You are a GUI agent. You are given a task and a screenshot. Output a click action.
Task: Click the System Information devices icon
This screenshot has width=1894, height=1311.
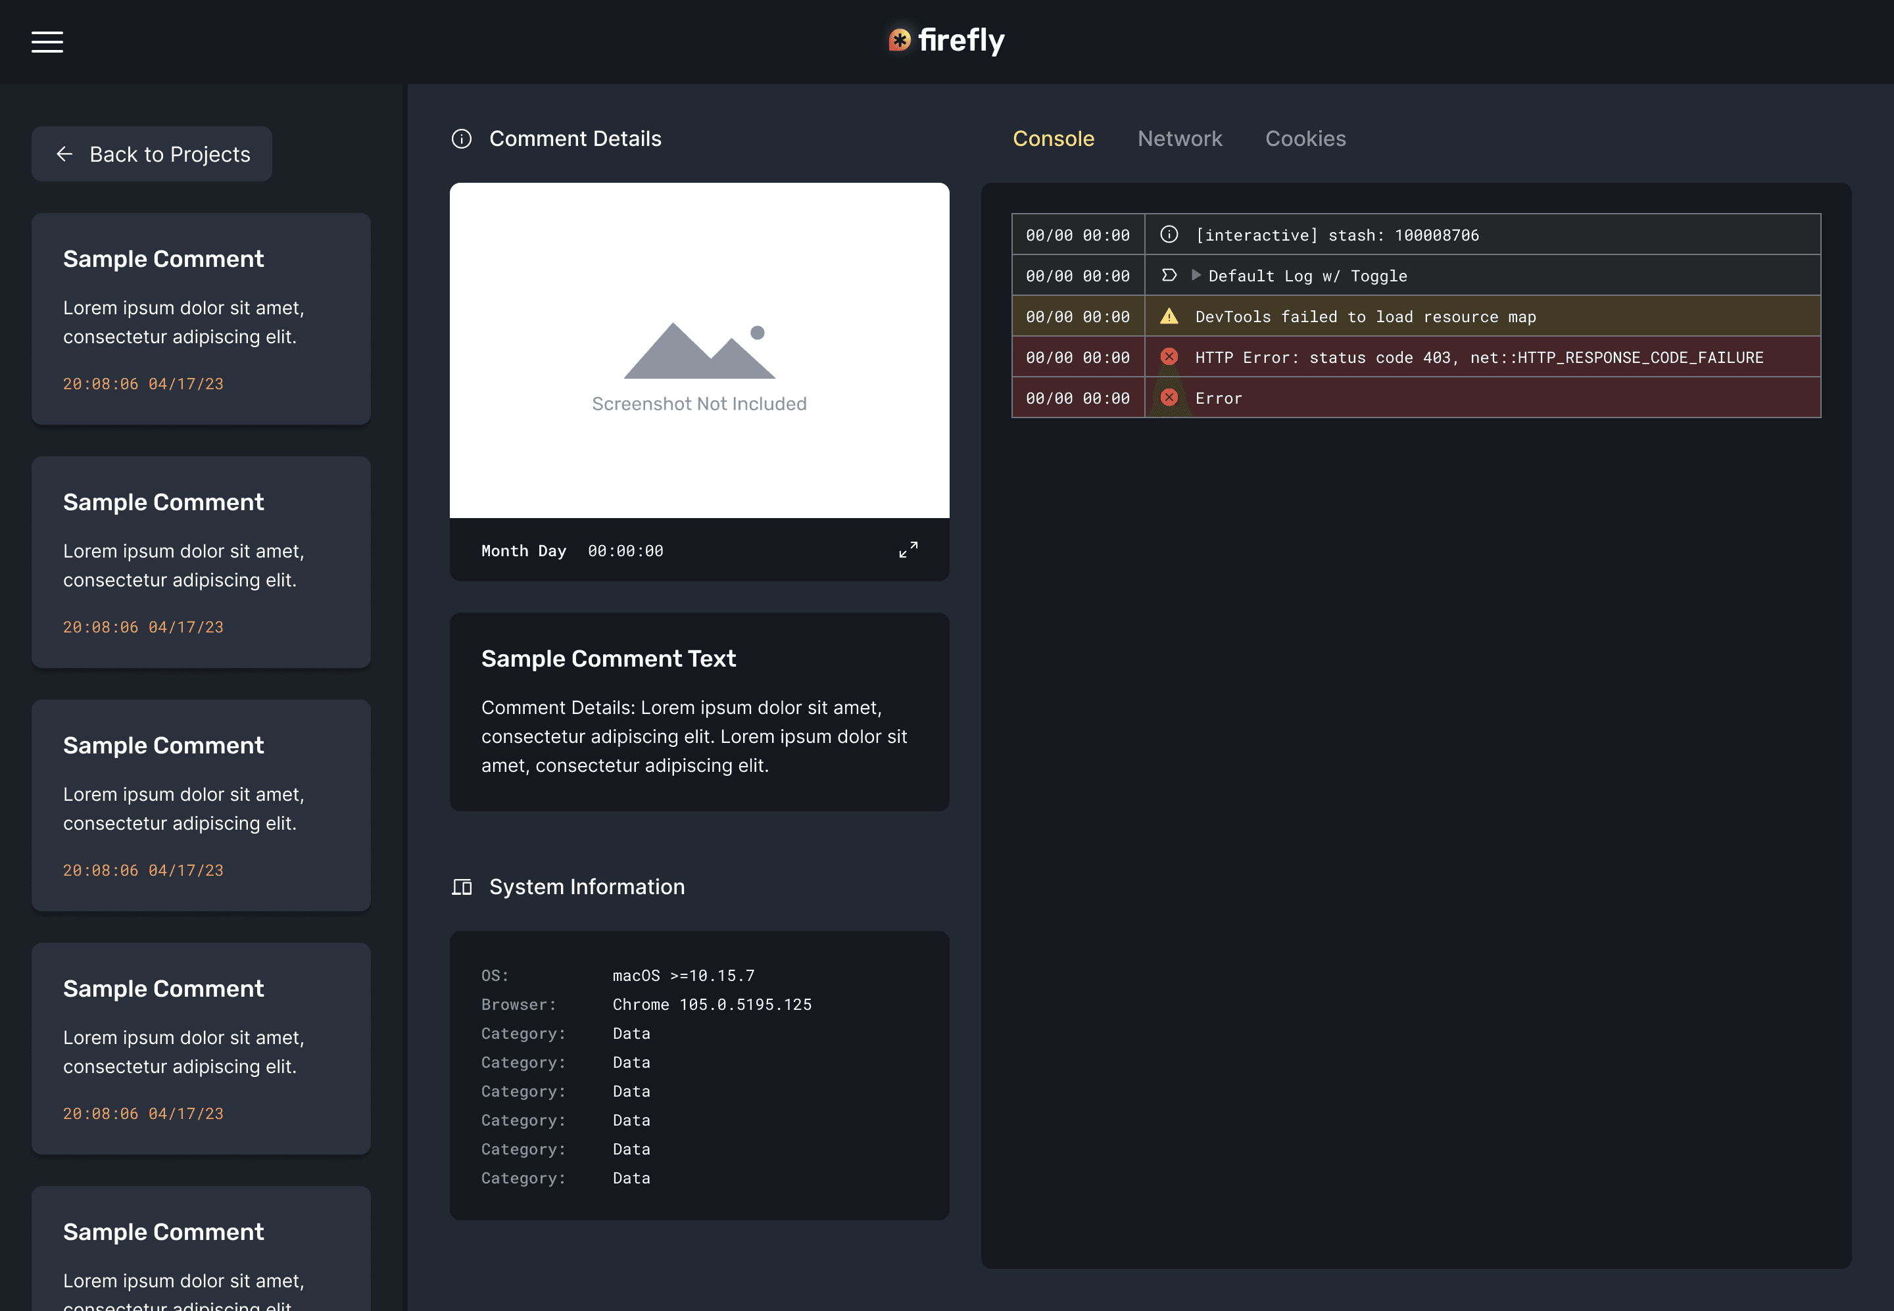[462, 887]
